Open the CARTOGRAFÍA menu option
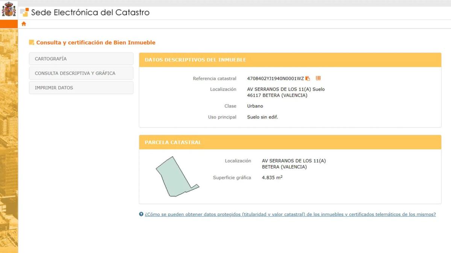 click(81, 59)
